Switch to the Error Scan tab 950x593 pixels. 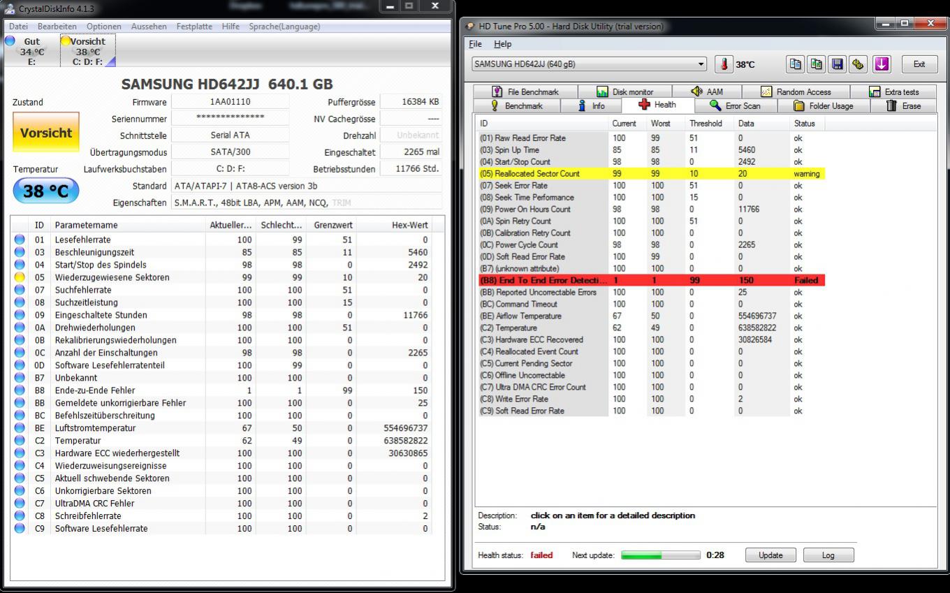735,106
